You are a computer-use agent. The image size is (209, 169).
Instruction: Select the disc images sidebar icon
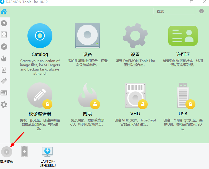(x=4, y=23)
